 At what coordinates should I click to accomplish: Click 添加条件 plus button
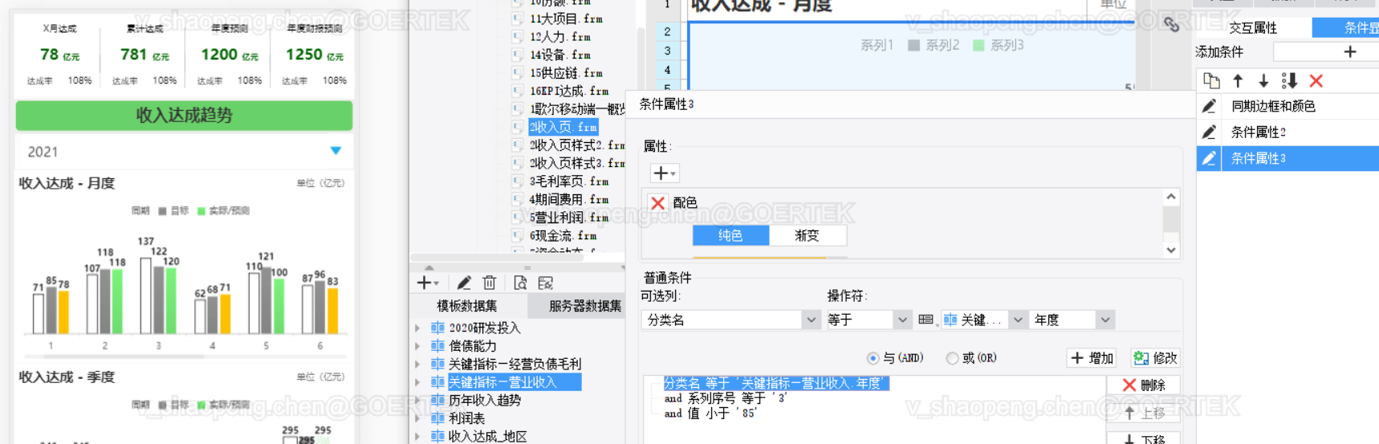(x=1350, y=51)
